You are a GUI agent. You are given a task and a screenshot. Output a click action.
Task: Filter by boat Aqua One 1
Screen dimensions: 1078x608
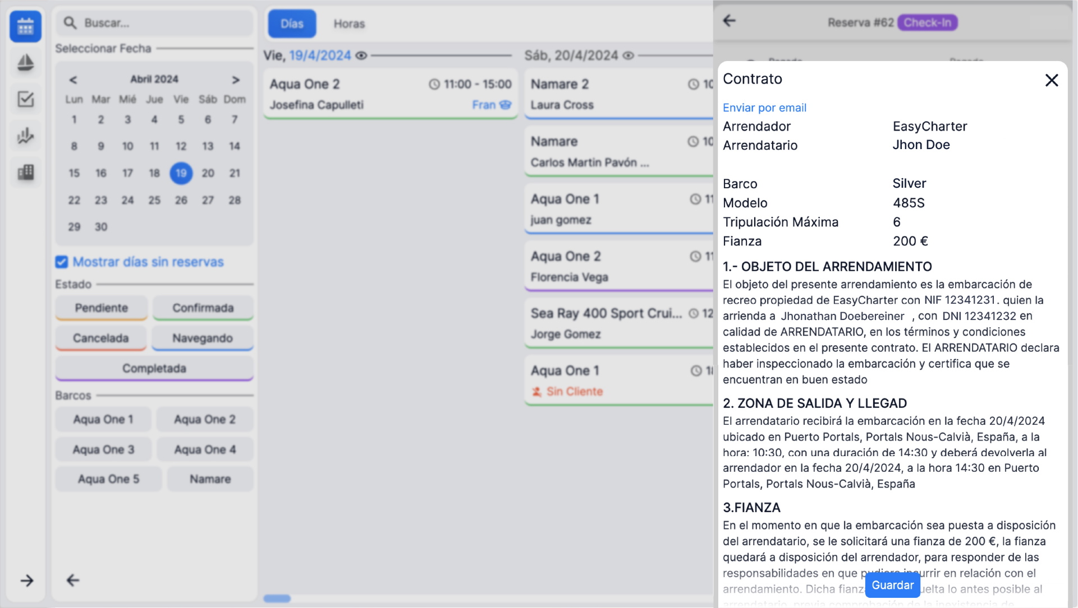(103, 419)
